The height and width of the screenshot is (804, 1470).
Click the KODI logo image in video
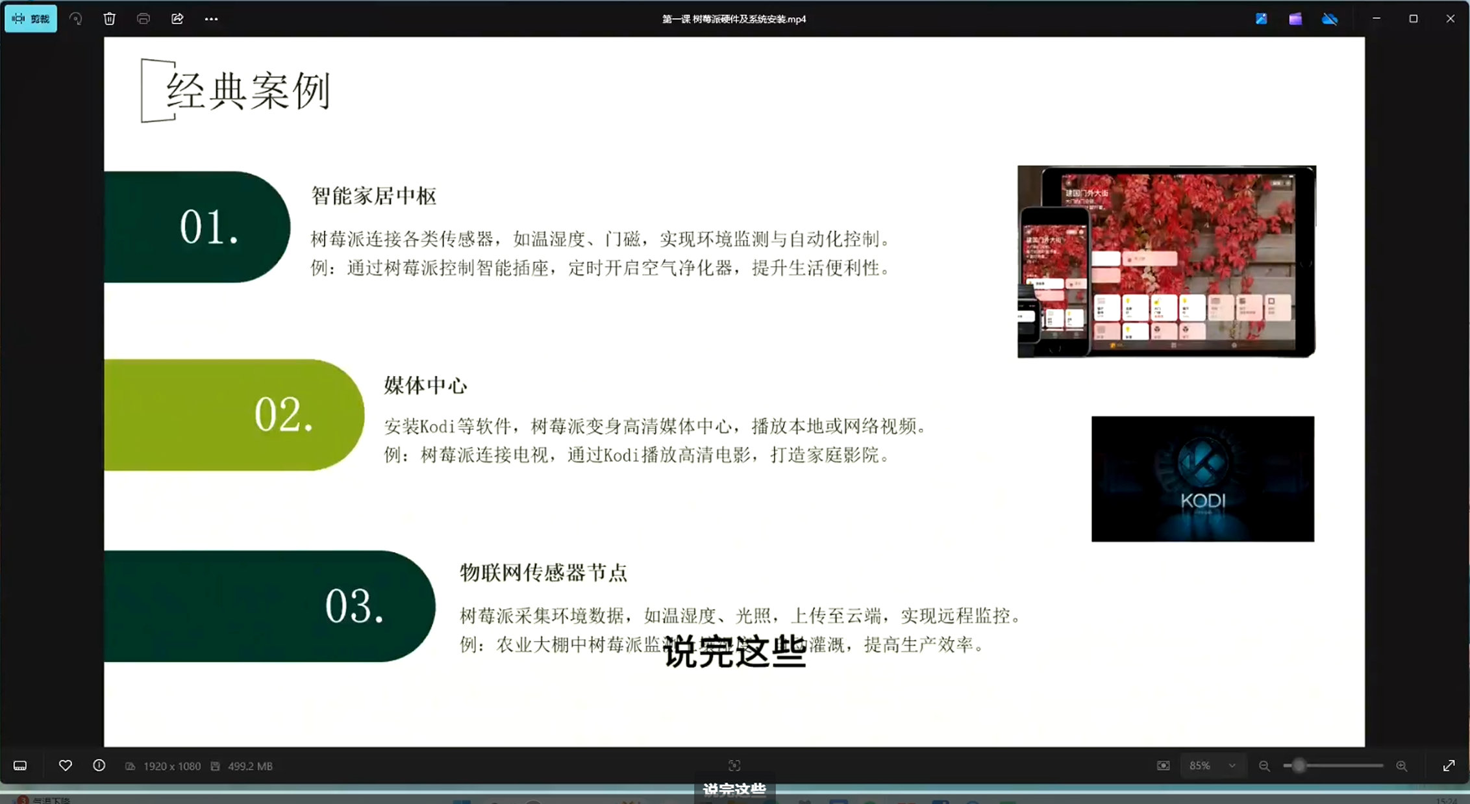click(x=1202, y=479)
